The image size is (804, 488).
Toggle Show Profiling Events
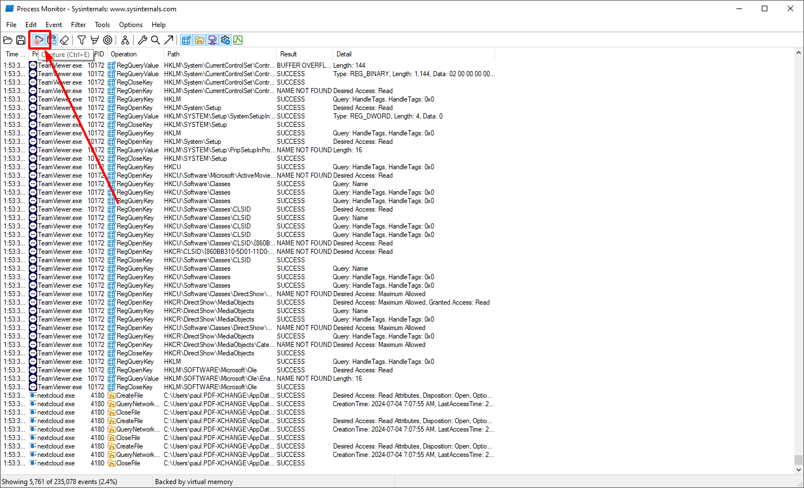point(237,39)
